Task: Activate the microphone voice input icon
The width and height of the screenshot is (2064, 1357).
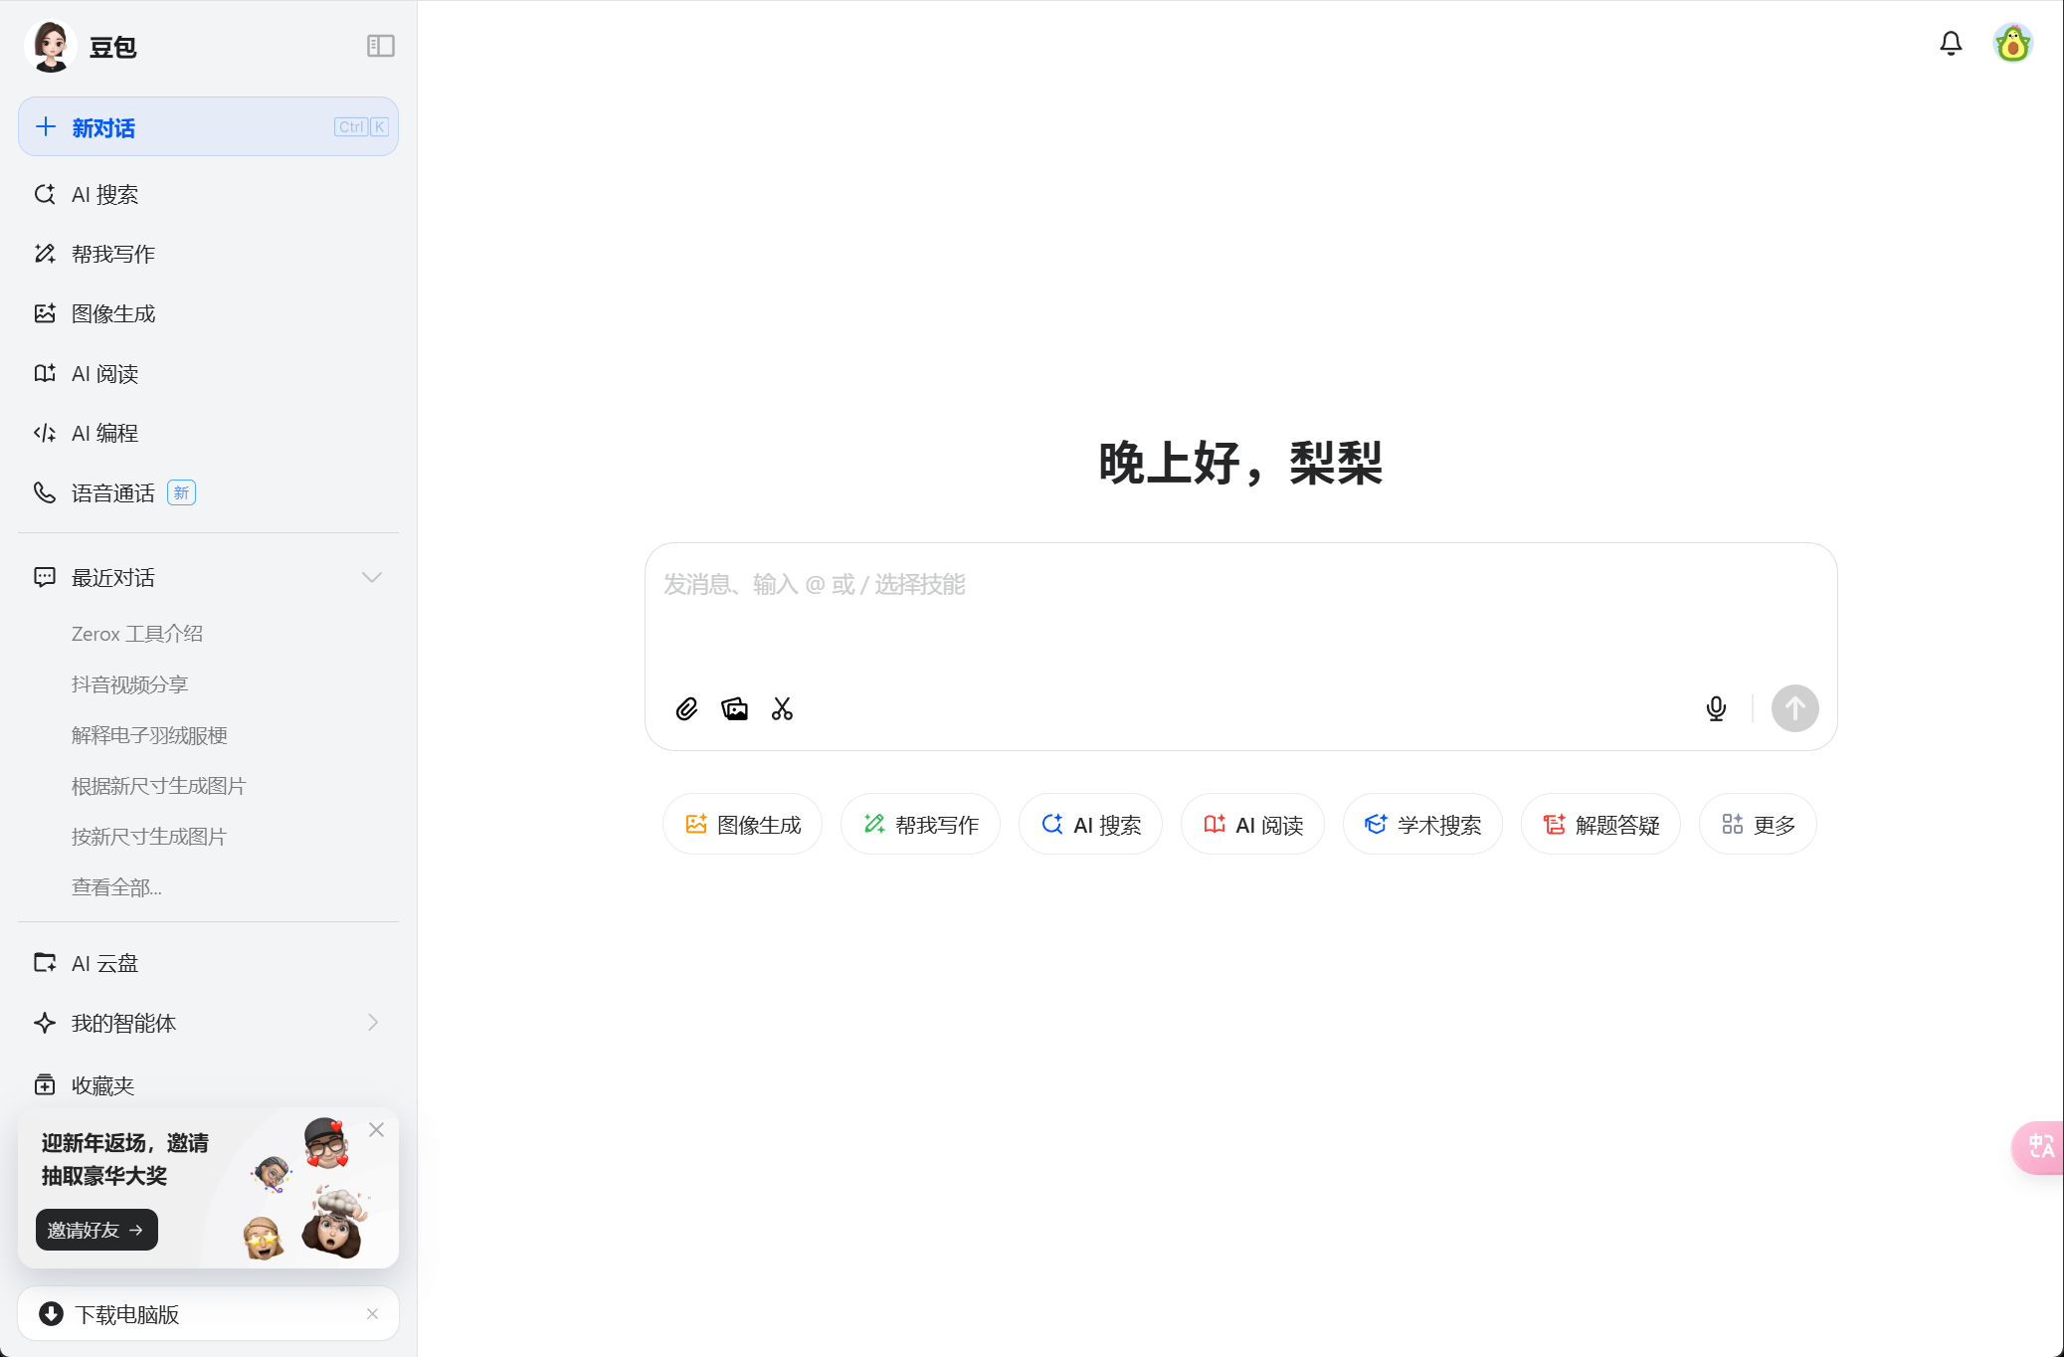Action: [1716, 708]
